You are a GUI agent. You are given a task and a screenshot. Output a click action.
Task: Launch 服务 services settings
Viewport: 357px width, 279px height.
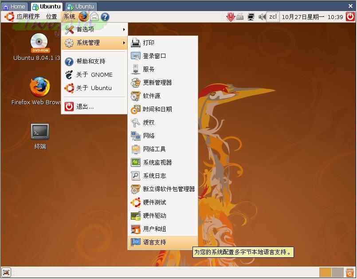163,69
